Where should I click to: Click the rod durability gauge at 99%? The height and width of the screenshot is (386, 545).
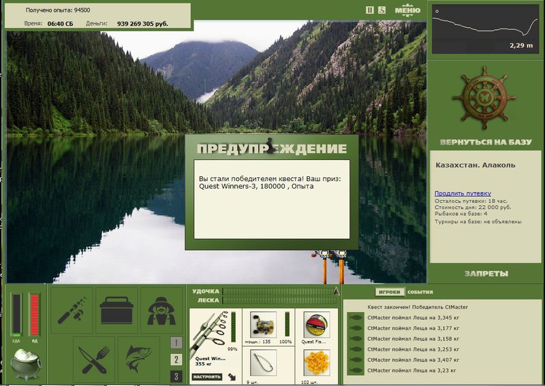point(233,327)
